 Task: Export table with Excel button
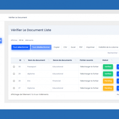pyautogui.click(x=73, y=47)
